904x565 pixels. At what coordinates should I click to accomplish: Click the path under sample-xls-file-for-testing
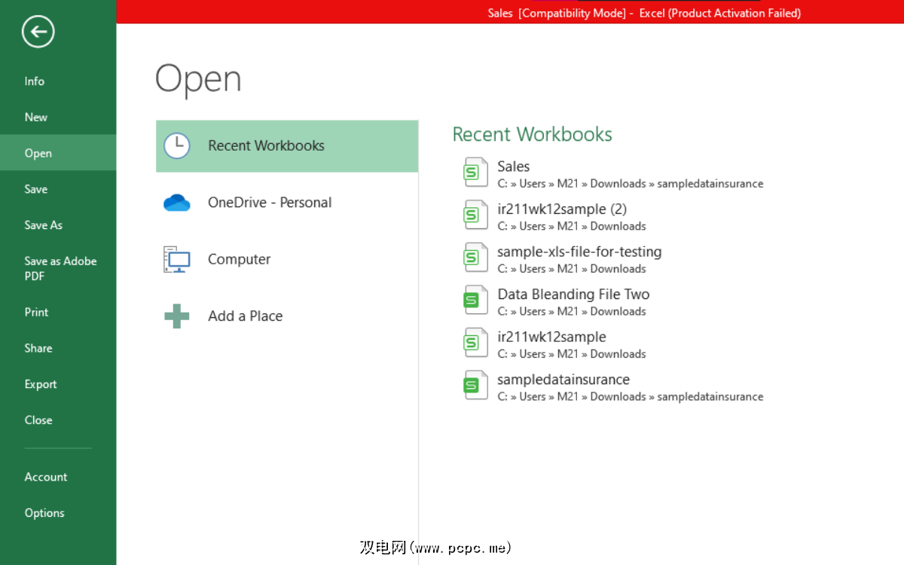(572, 269)
